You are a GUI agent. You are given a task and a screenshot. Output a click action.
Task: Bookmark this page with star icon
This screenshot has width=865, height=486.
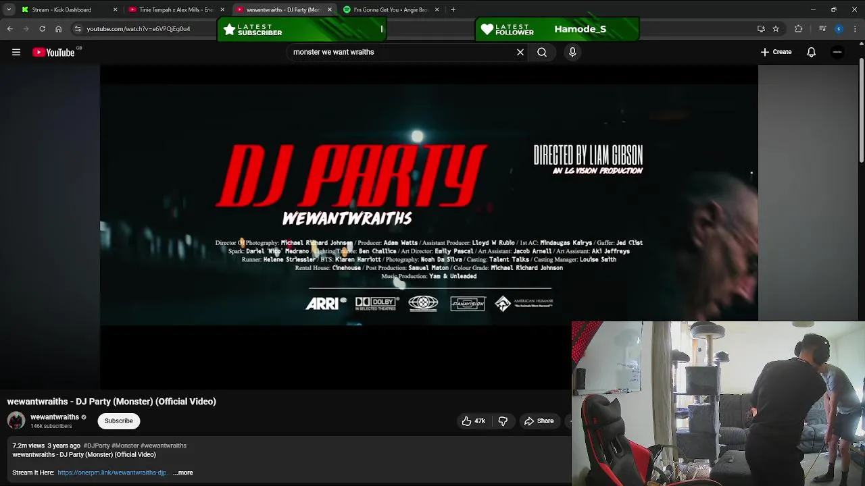(x=776, y=29)
